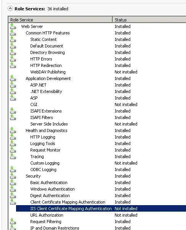Screen dimensions: 186x230
Task: Click the installed icon next to Static Content
Action: [x=13, y=39]
